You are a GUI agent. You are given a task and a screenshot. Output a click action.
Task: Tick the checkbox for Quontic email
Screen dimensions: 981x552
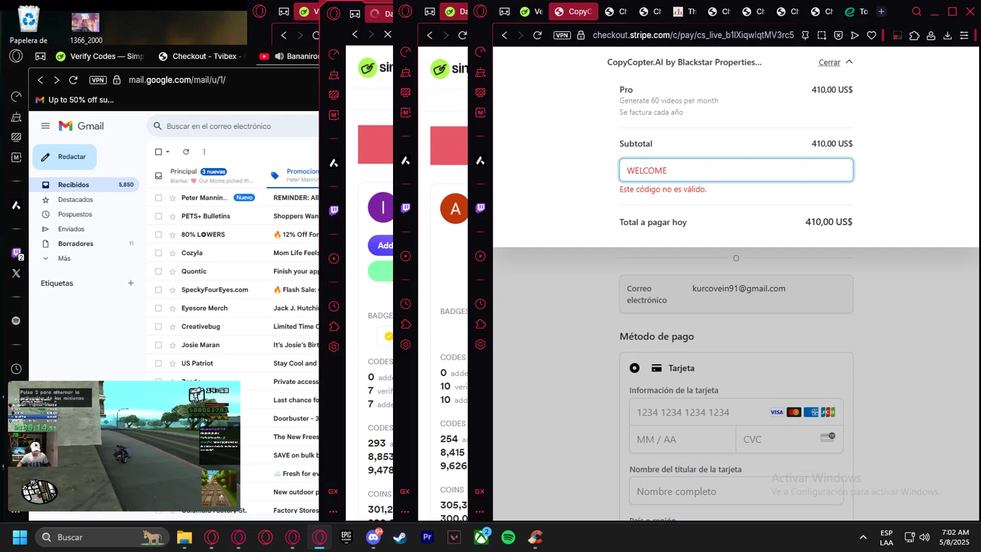click(158, 271)
